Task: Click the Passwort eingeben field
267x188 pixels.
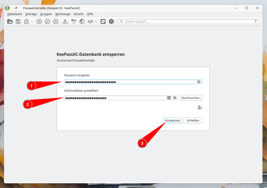Action: [x=133, y=82]
